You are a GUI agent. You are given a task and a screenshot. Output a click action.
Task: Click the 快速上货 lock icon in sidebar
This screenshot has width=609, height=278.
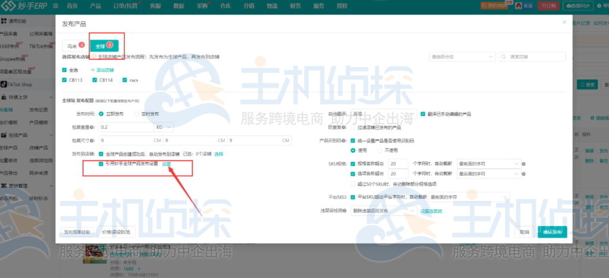pyautogui.click(x=4, y=97)
